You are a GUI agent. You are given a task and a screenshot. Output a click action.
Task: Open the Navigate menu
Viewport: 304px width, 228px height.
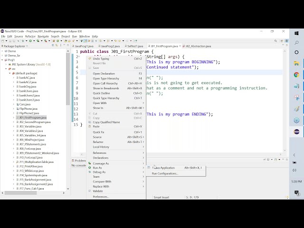43,36
